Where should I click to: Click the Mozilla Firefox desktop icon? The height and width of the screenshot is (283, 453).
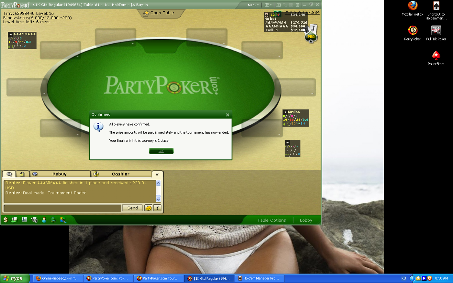coord(413,8)
